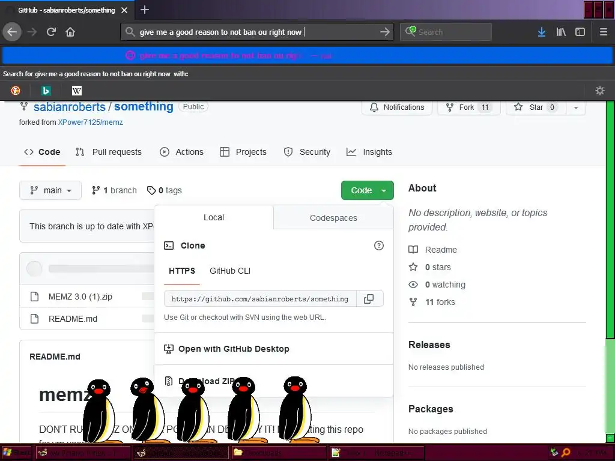
Task: Open search settings gear icon
Action: pyautogui.click(x=600, y=91)
